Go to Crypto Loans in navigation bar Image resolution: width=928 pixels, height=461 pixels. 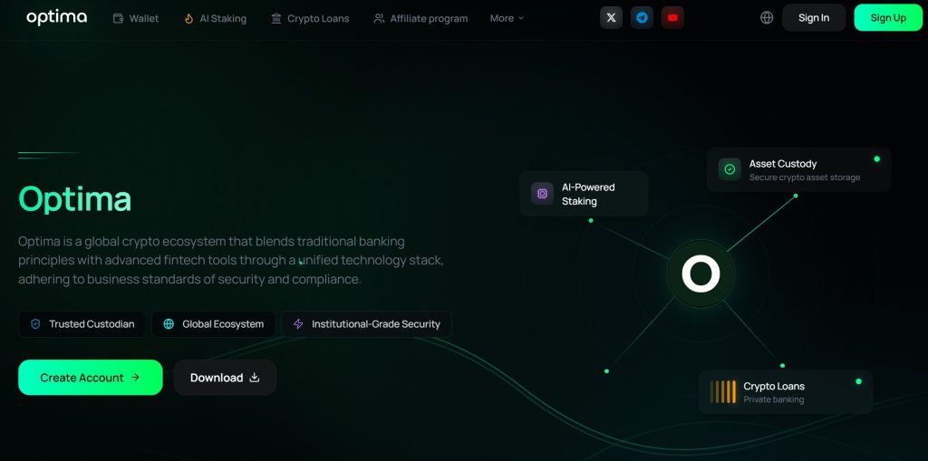click(x=310, y=18)
